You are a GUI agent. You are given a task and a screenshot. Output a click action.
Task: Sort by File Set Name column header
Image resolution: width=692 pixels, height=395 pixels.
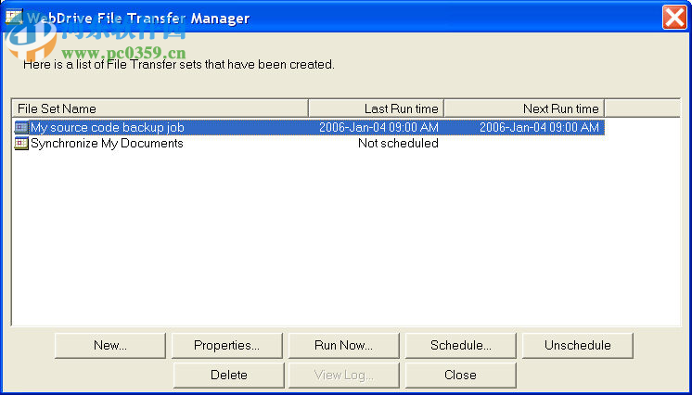160,108
